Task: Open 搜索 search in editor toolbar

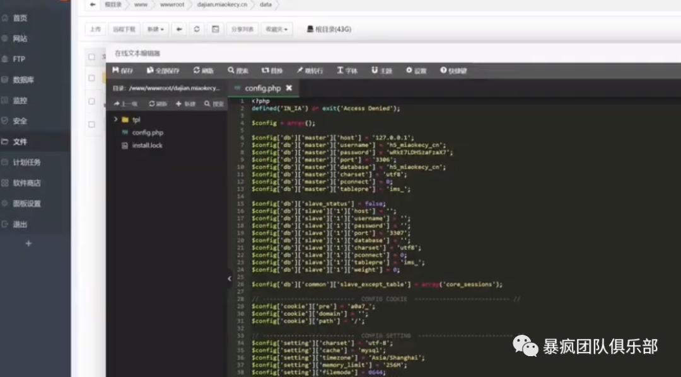Action: click(238, 70)
